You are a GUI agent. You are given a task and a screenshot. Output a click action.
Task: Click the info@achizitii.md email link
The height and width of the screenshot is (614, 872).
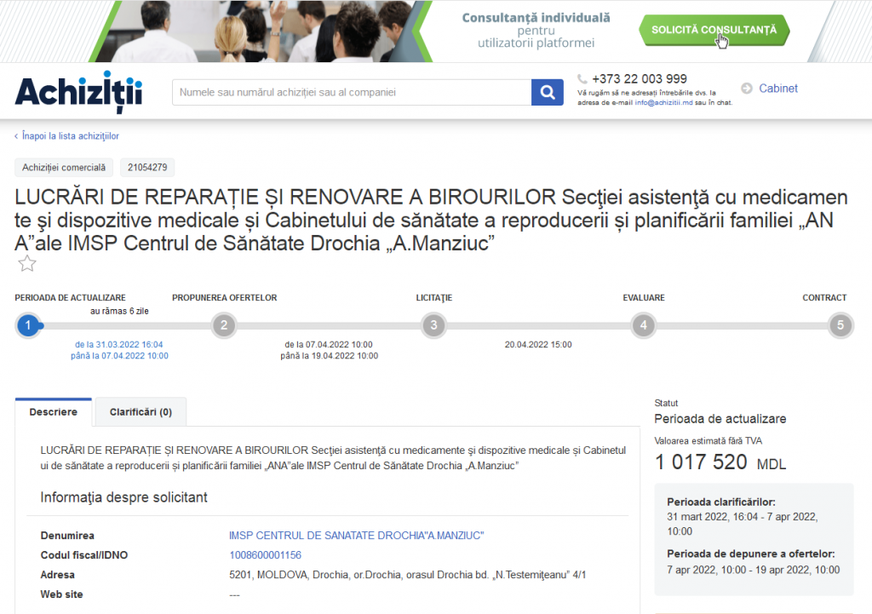663,102
